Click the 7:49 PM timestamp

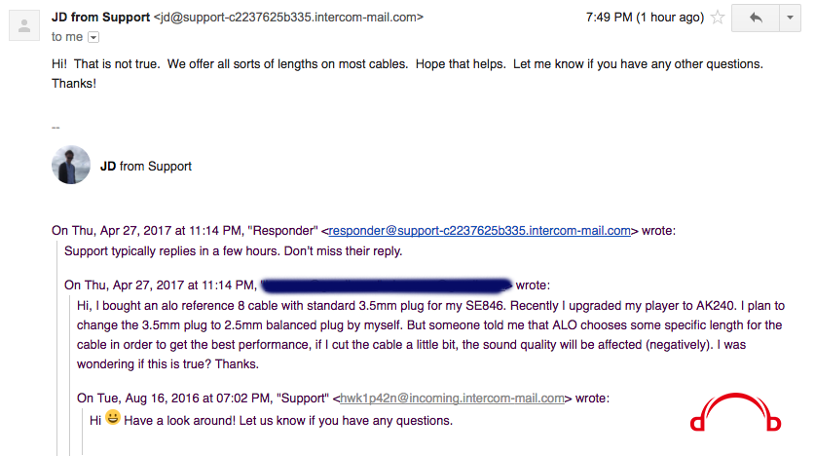click(x=645, y=18)
